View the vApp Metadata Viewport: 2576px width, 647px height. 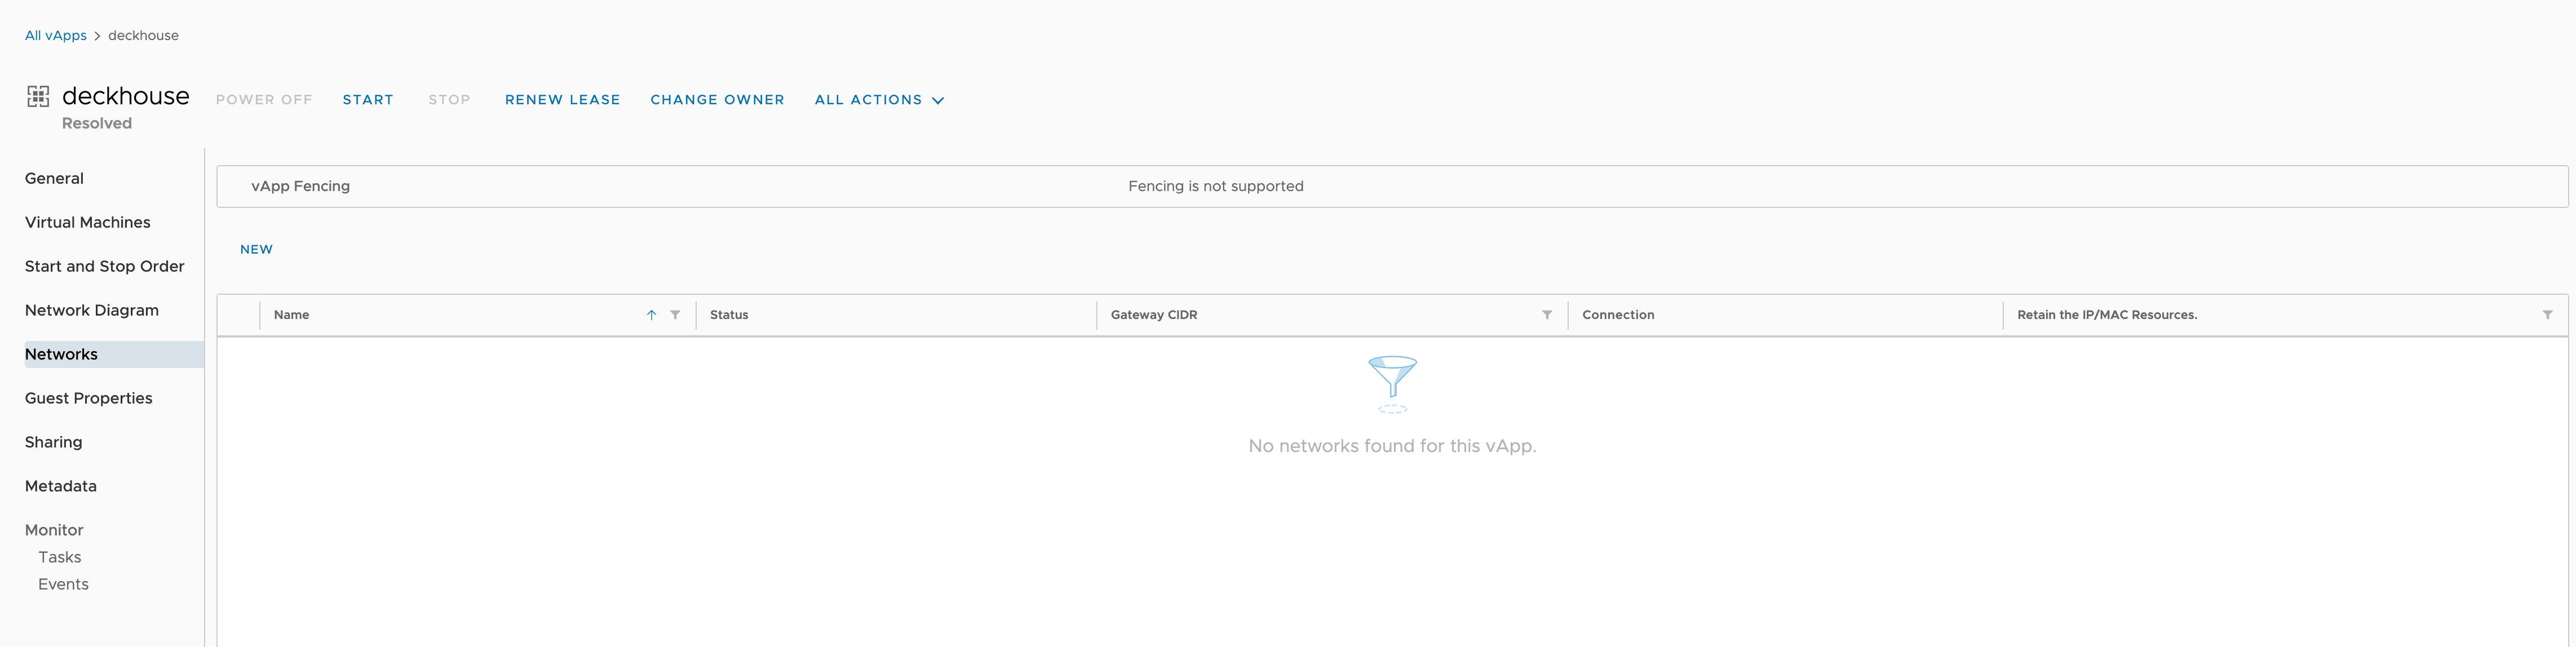[60, 485]
